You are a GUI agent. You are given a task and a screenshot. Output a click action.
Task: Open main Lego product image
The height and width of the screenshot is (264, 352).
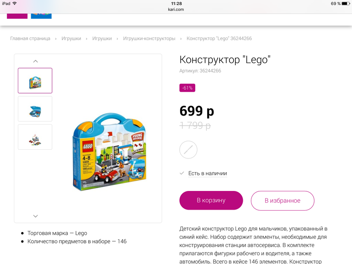click(110, 152)
